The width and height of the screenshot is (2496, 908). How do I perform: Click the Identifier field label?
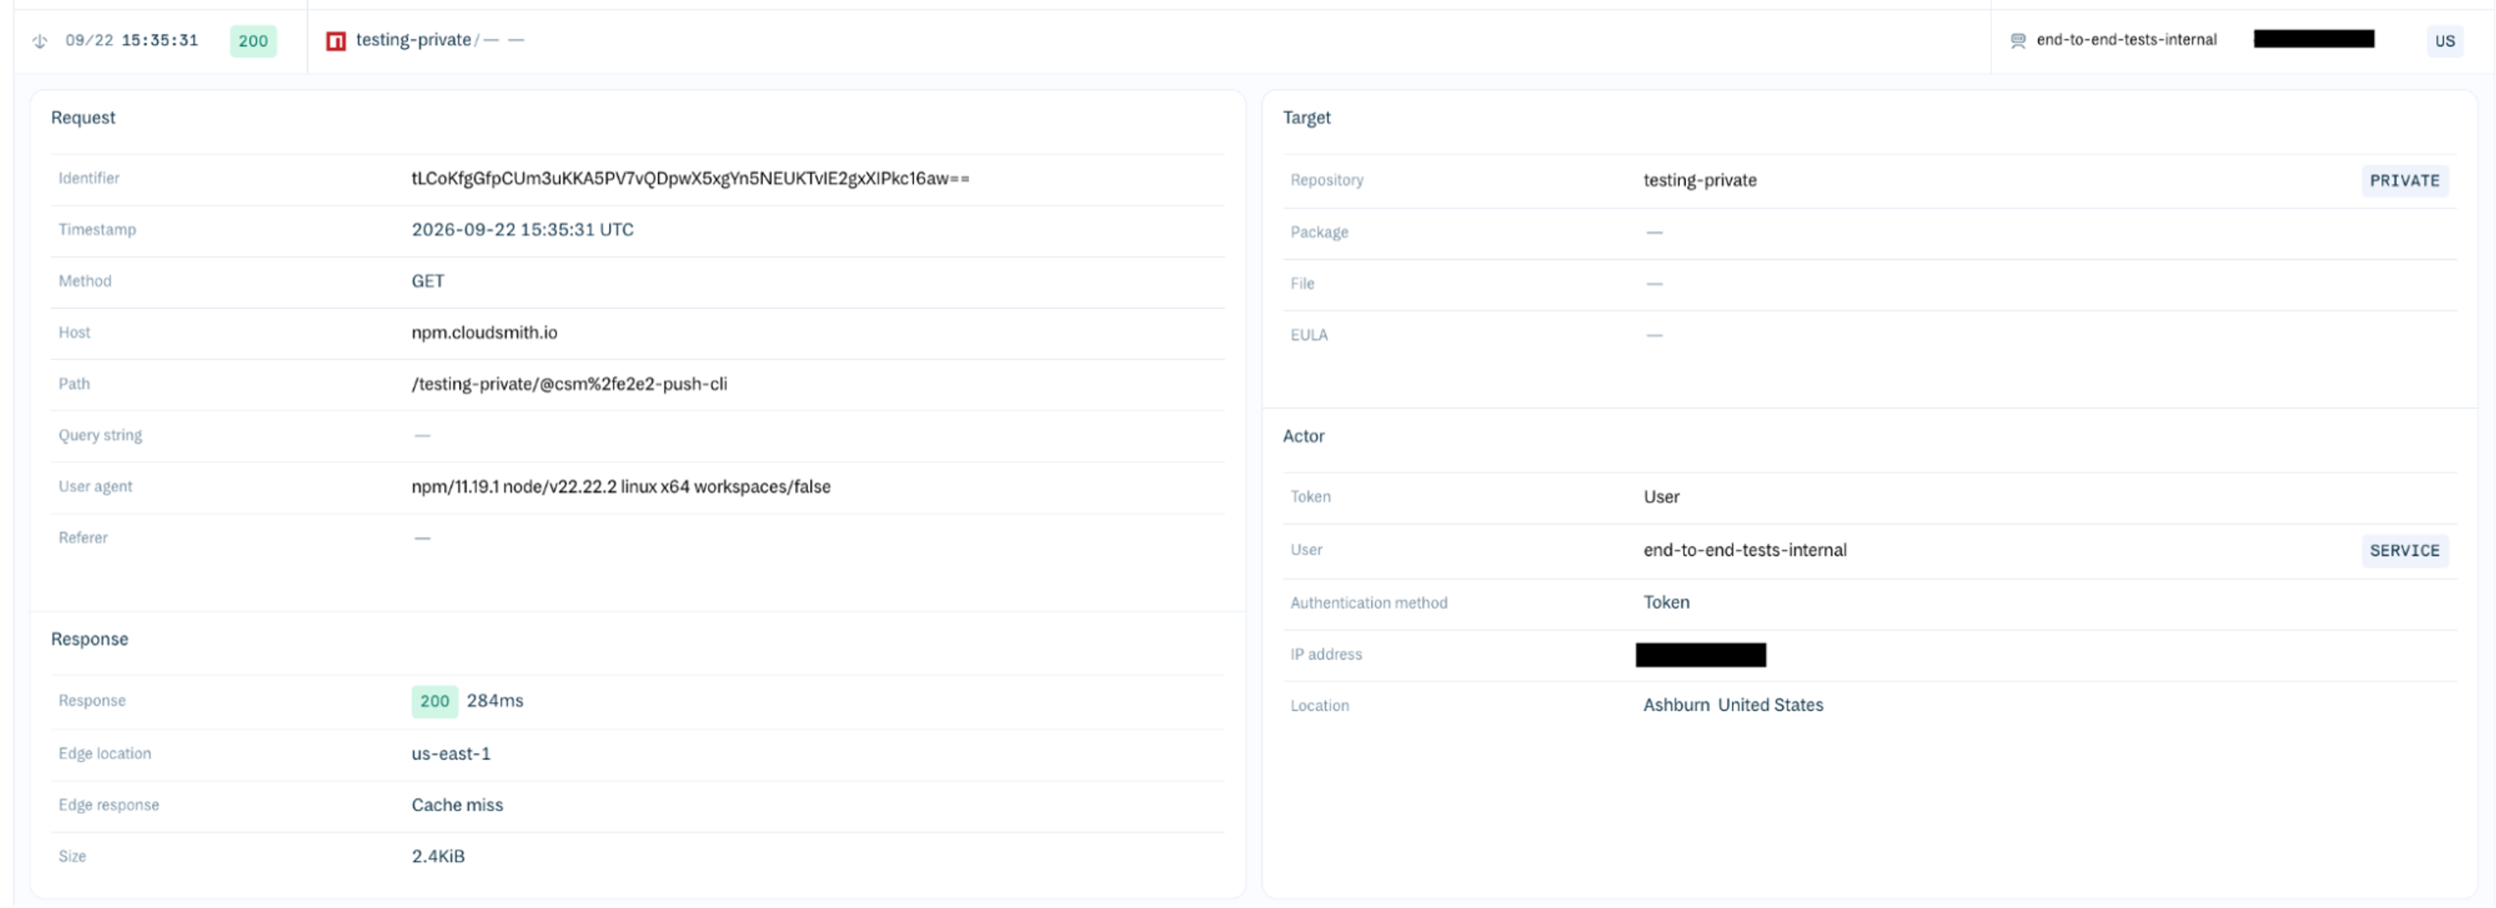pos(89,178)
